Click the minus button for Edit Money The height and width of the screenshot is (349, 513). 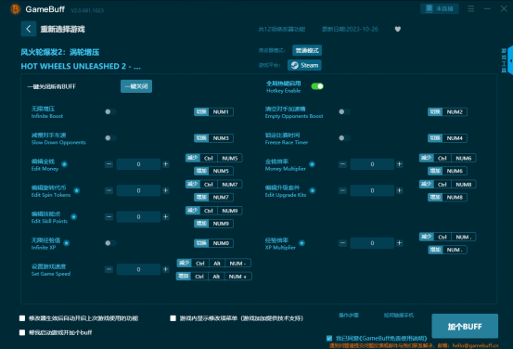[109, 164]
